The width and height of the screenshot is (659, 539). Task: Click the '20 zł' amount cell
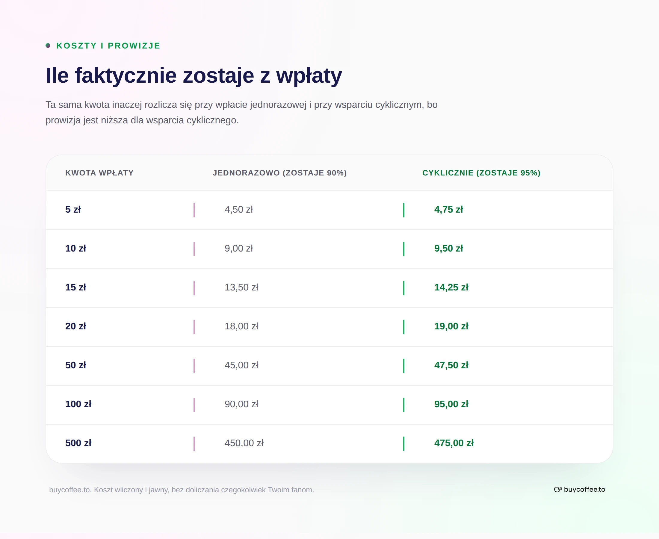tap(76, 326)
